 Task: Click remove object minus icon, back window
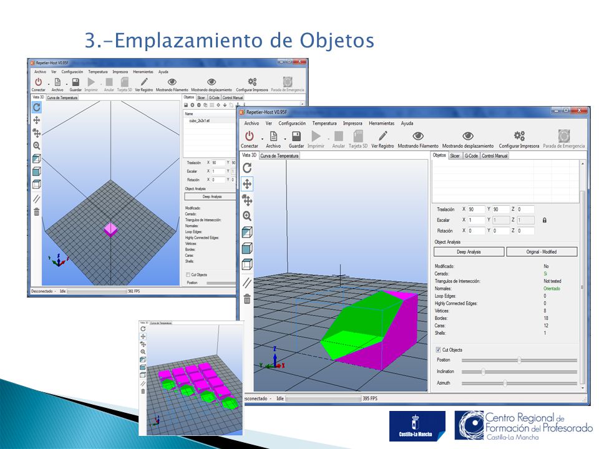click(198, 105)
